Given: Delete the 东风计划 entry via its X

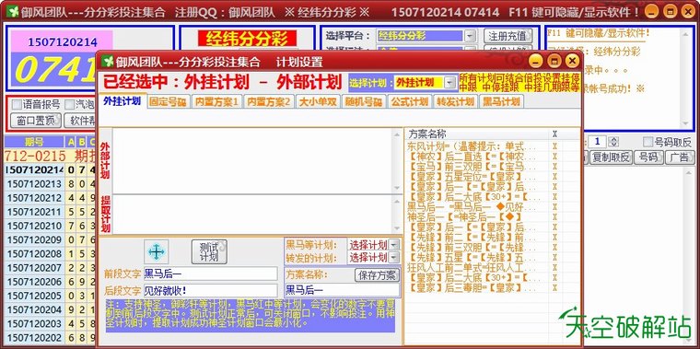Looking at the screenshot, I should (x=554, y=145).
